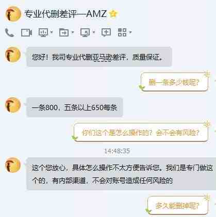Screen dimensions: 216x217
Task: Select the price message 一条800，五条以上650每条
Action: pyautogui.click(x=75, y=107)
